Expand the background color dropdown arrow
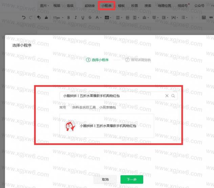Viewport: 214px width, 188px height. coord(110,18)
